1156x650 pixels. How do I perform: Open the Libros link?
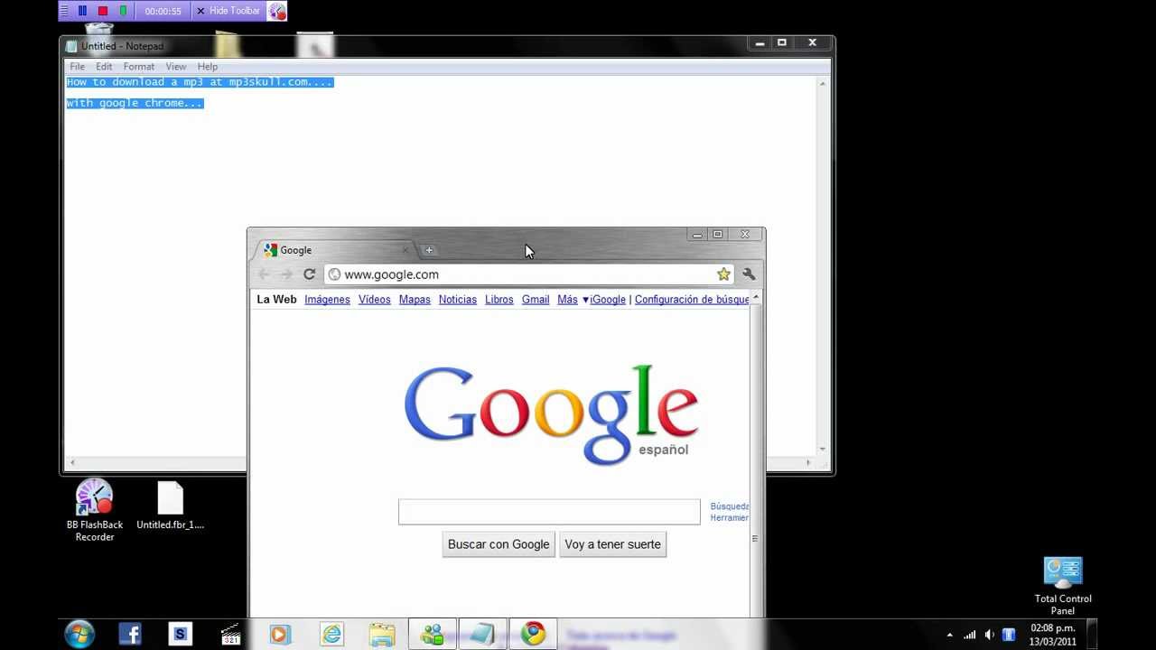pyautogui.click(x=499, y=300)
